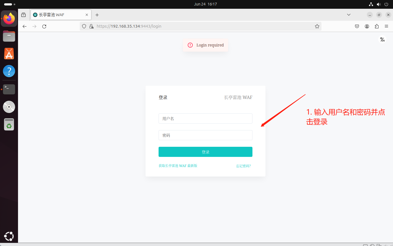Screen dimensions: 393x246
Task: Bookmark this page with the star icon
Action: click(317, 26)
